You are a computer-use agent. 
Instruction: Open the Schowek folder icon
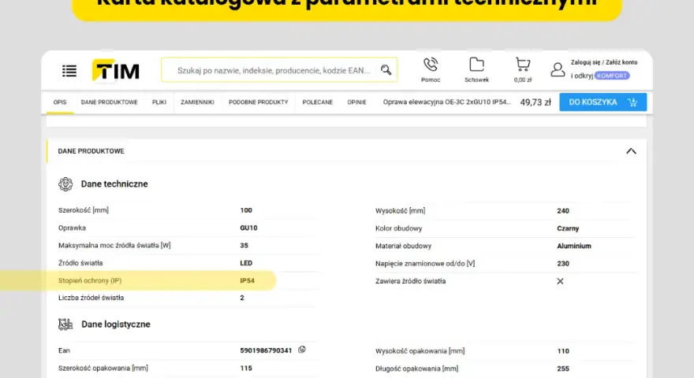coord(476,65)
